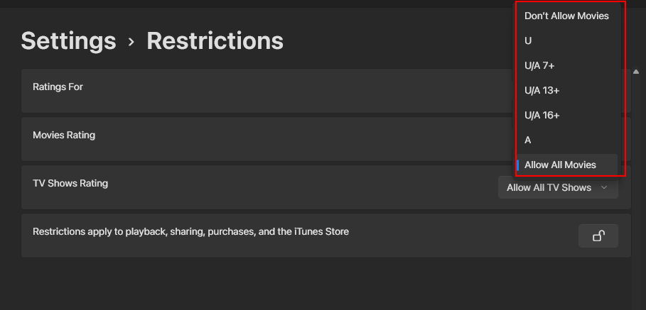646x310 pixels.
Task: Click the Restrictions page heading
Action: [x=215, y=41]
